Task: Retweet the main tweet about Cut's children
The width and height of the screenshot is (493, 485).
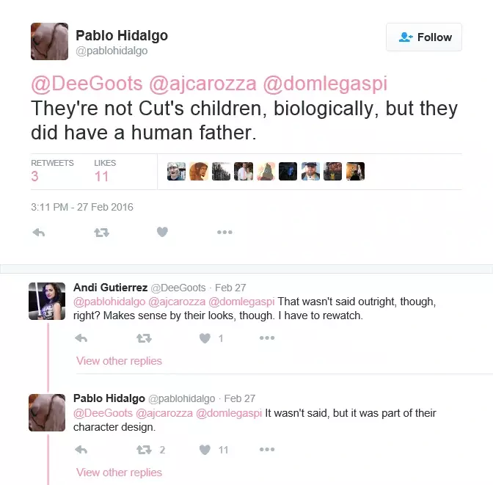Action: [101, 232]
